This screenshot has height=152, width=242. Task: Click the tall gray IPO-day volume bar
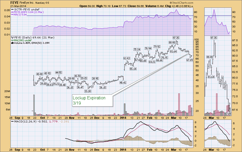(x=34, y=105)
